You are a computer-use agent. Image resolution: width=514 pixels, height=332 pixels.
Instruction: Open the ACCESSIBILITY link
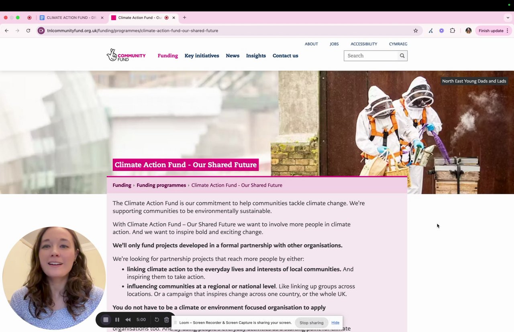pos(364,44)
